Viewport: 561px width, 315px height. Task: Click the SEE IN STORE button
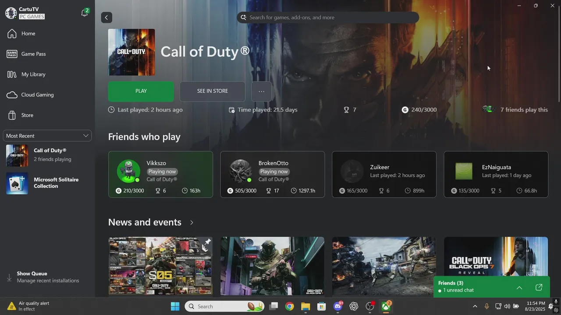213,91
